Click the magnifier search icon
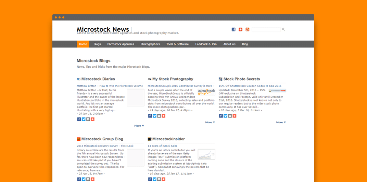Viewport: 367px width, 182px height. 283,29
